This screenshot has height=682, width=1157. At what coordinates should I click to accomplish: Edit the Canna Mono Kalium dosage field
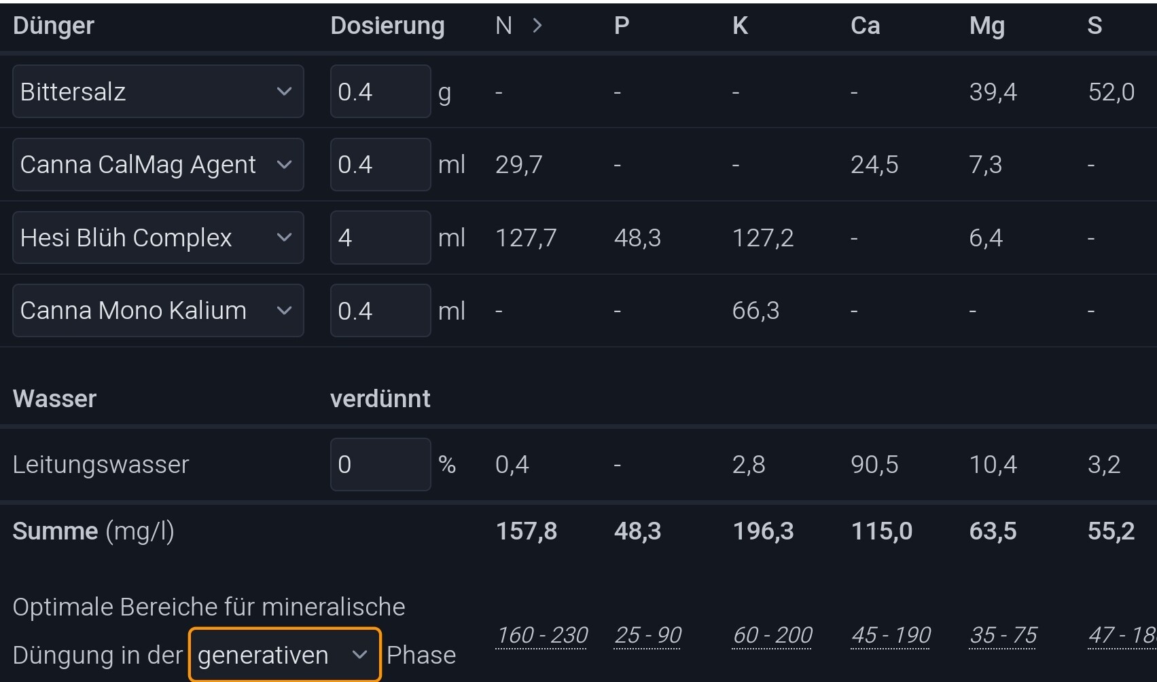tap(380, 311)
